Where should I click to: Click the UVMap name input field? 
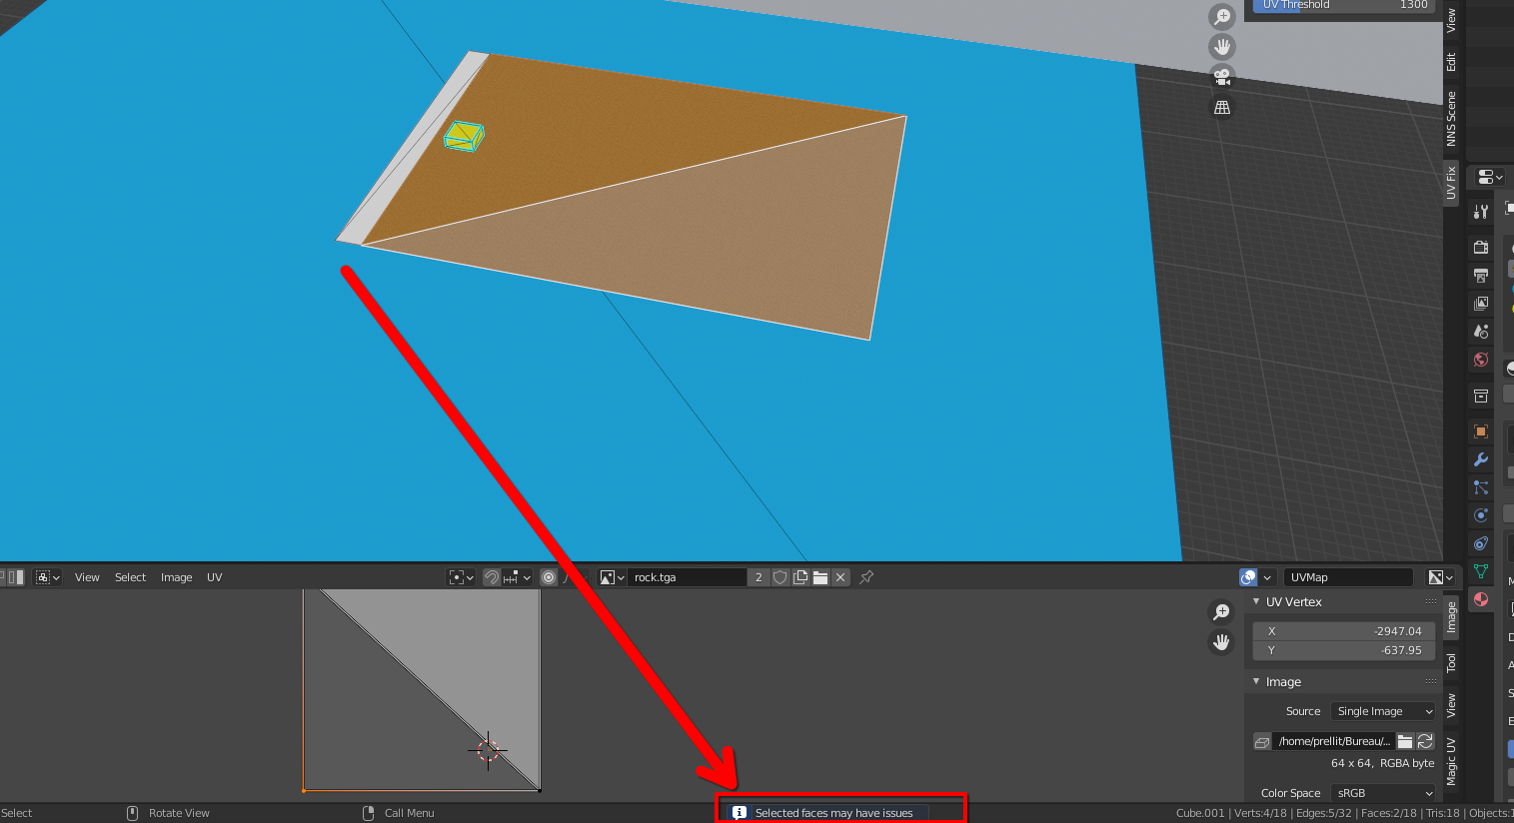tap(1348, 576)
